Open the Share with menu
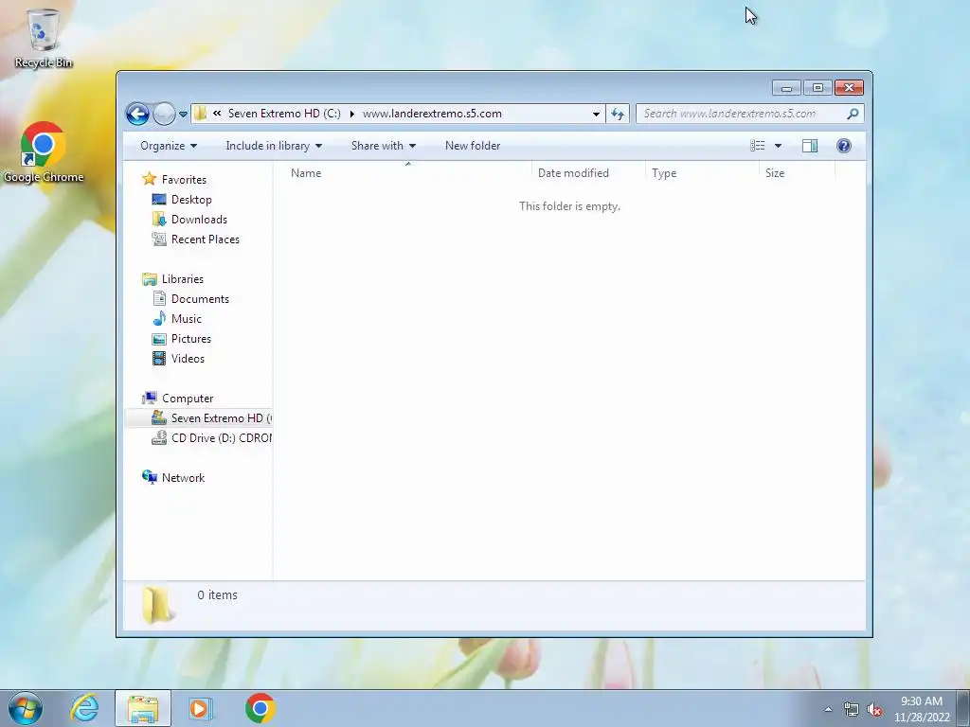The width and height of the screenshot is (970, 727). click(384, 146)
